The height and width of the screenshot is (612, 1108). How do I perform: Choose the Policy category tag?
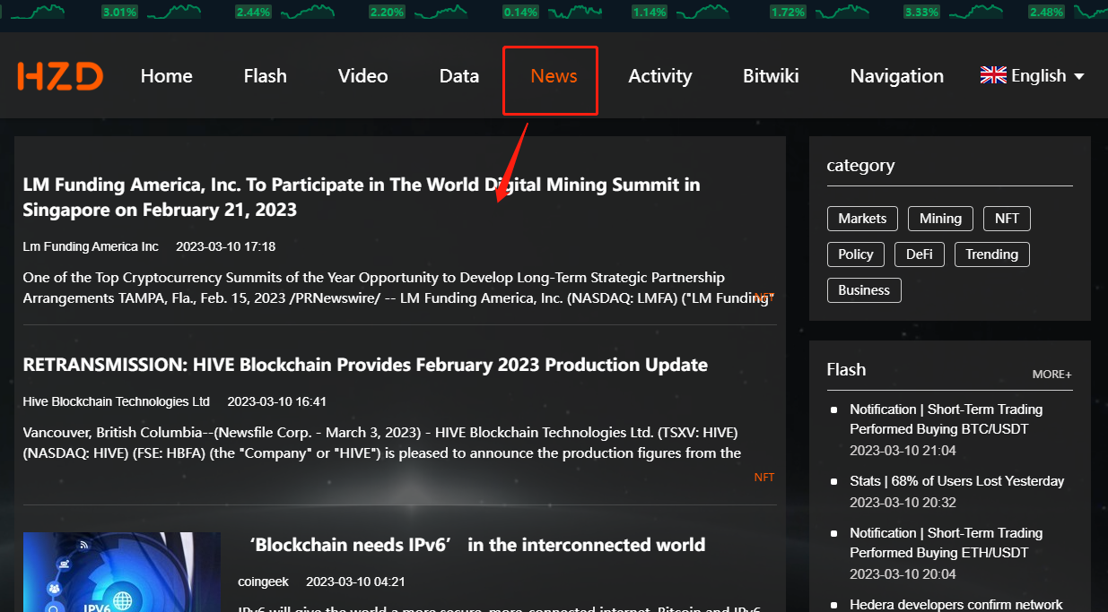coord(856,254)
